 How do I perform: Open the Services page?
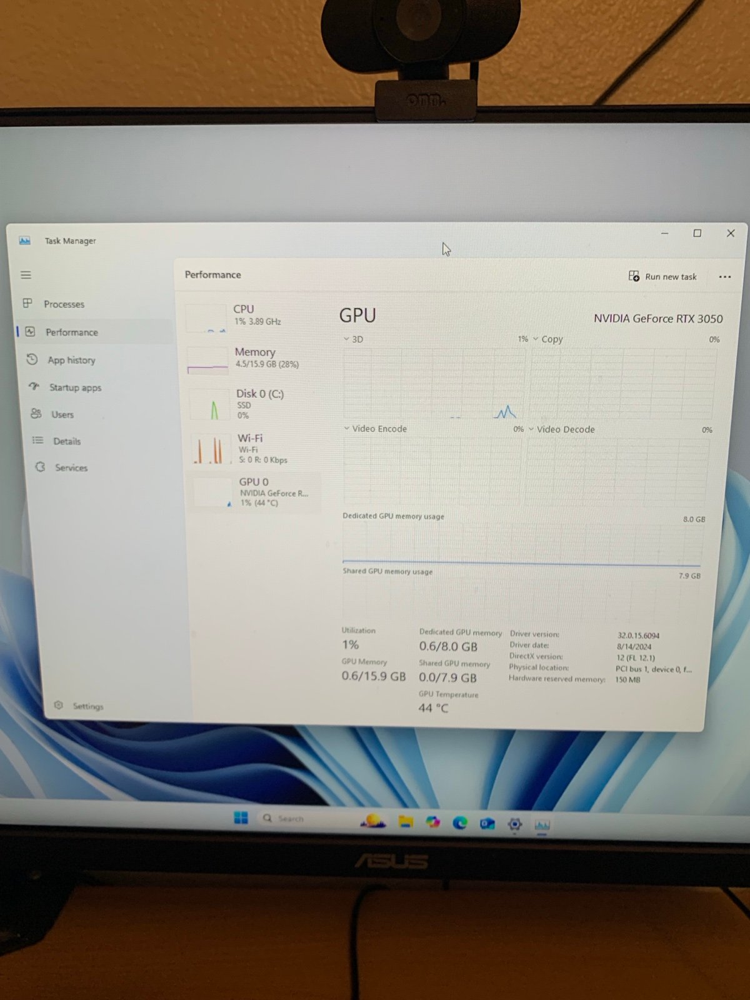pyautogui.click(x=71, y=467)
